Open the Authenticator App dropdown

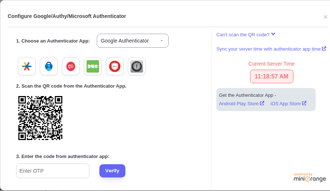click(133, 41)
